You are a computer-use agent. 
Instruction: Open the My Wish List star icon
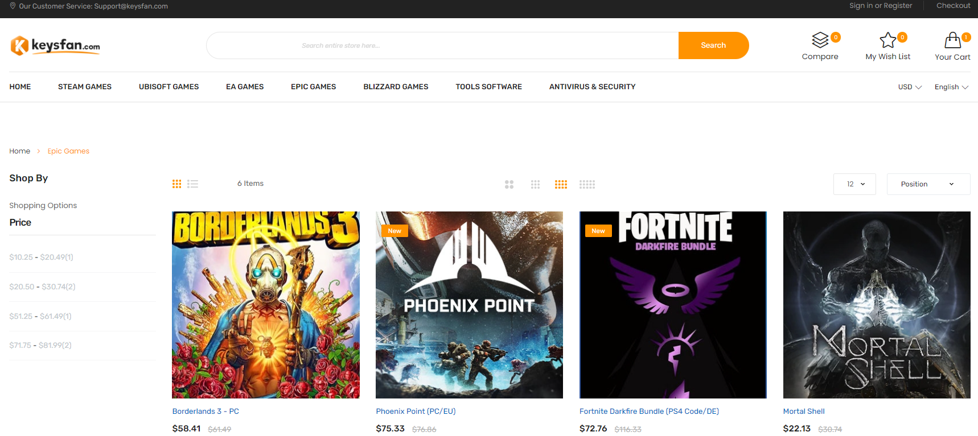click(887, 40)
